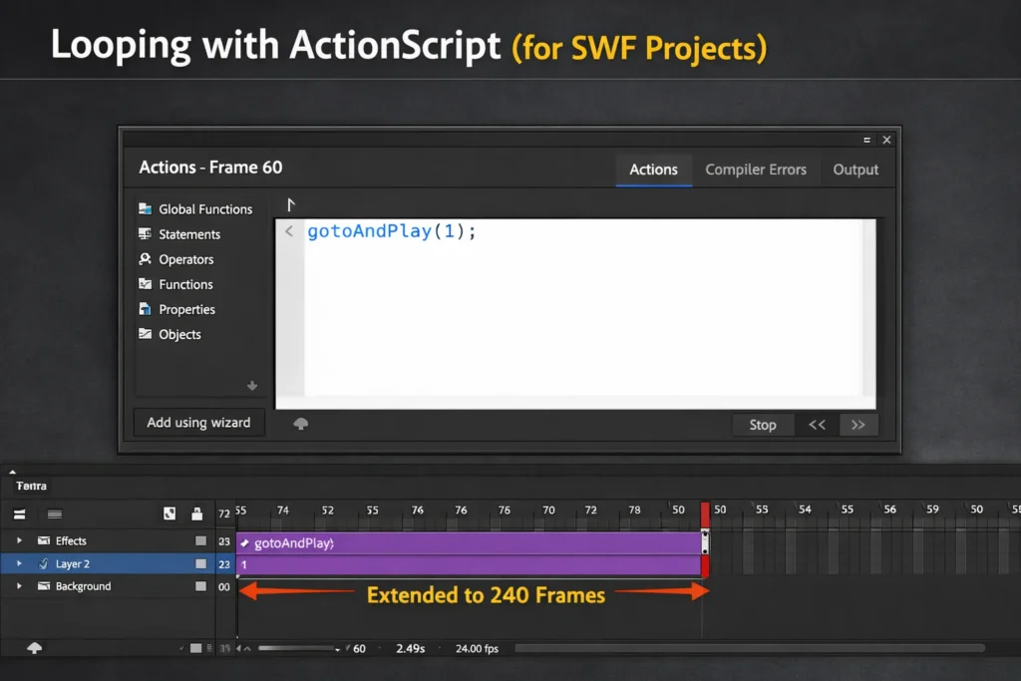Switch to the Actions tab
Screen dimensions: 1021x681
pyautogui.click(x=653, y=170)
